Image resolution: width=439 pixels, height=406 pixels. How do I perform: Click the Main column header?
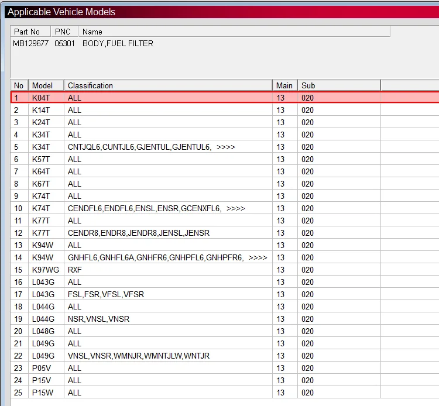284,85
